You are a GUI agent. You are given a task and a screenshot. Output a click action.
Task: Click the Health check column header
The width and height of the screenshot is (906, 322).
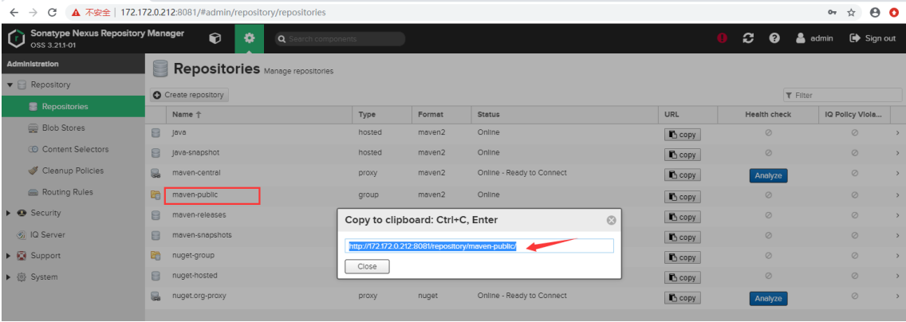coord(768,114)
